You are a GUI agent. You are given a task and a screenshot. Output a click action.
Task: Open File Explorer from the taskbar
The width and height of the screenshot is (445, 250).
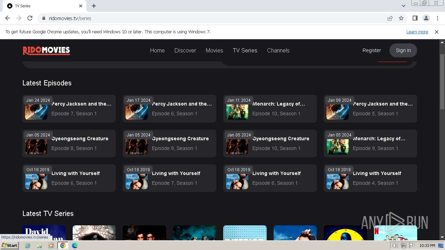(39, 245)
